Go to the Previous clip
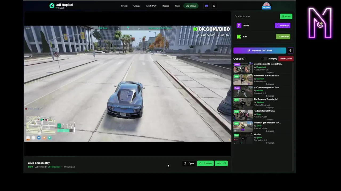The height and width of the screenshot is (191, 341). point(205,163)
